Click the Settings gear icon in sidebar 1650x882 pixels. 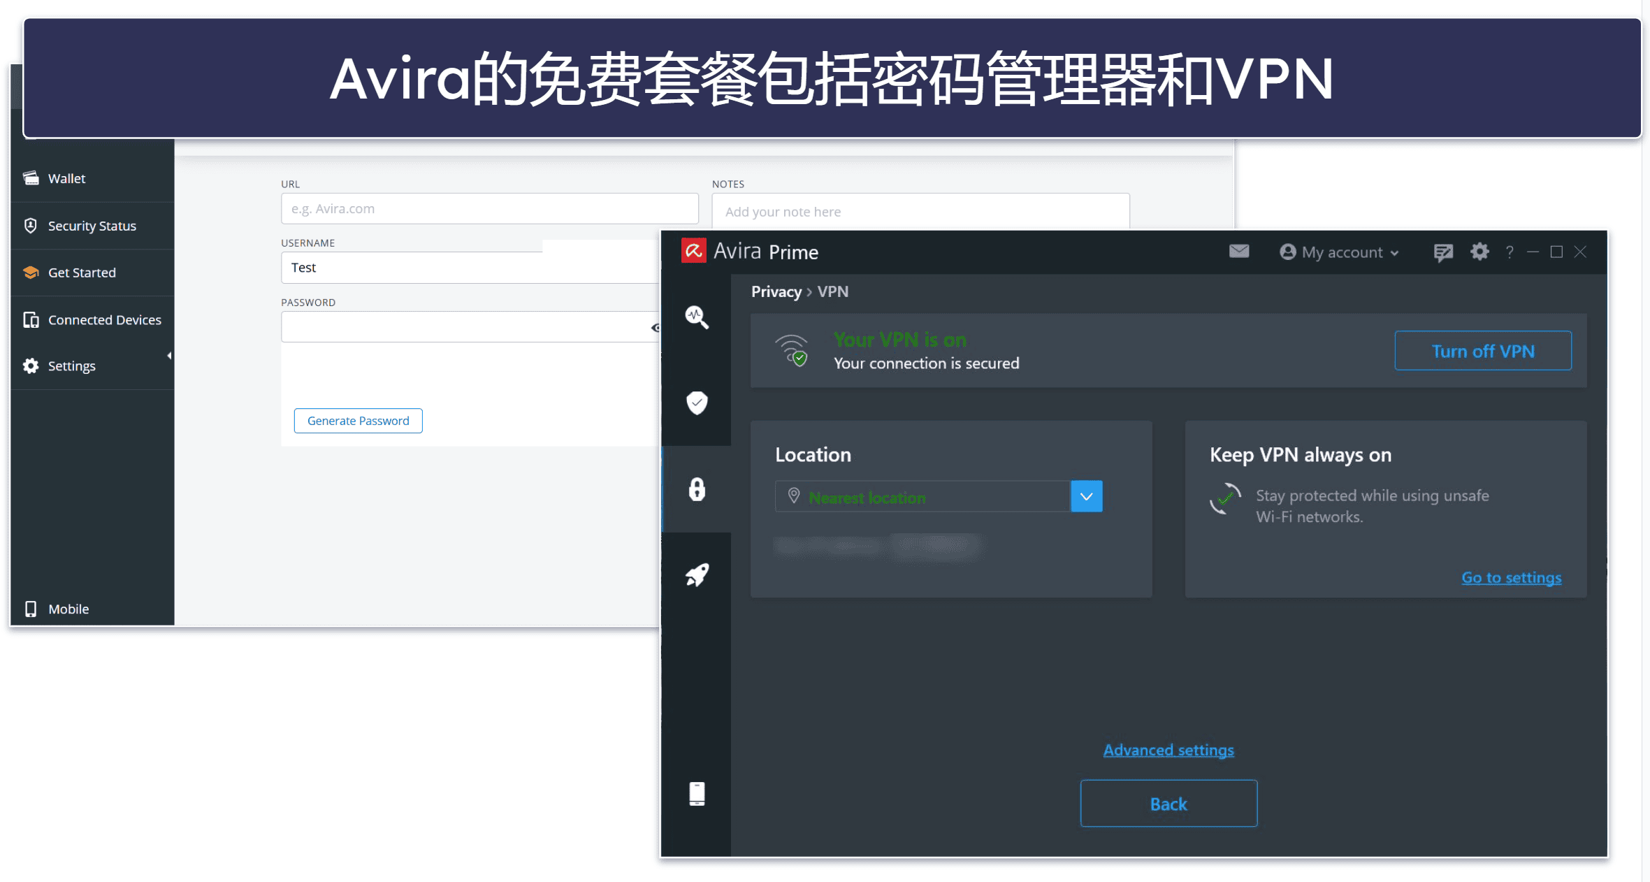click(x=31, y=366)
